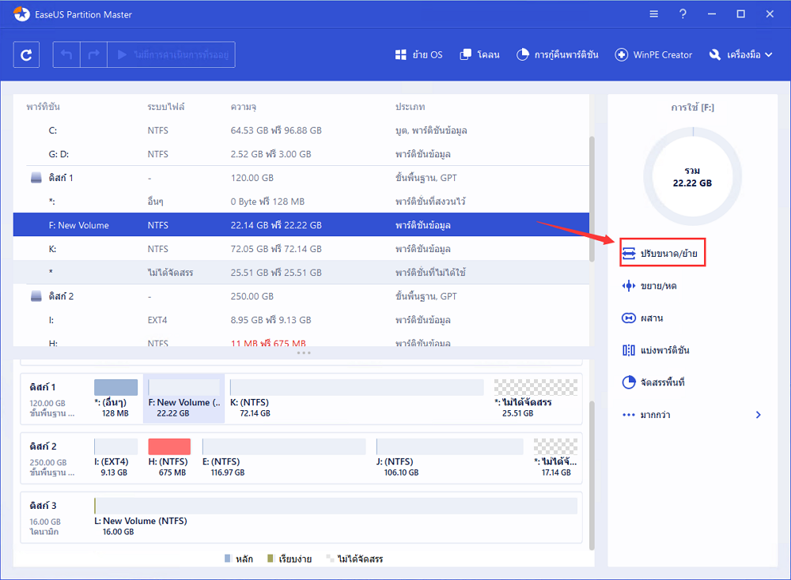Image resolution: width=791 pixels, height=580 pixels.
Task: Click the redo arrow button
Action: tap(94, 55)
